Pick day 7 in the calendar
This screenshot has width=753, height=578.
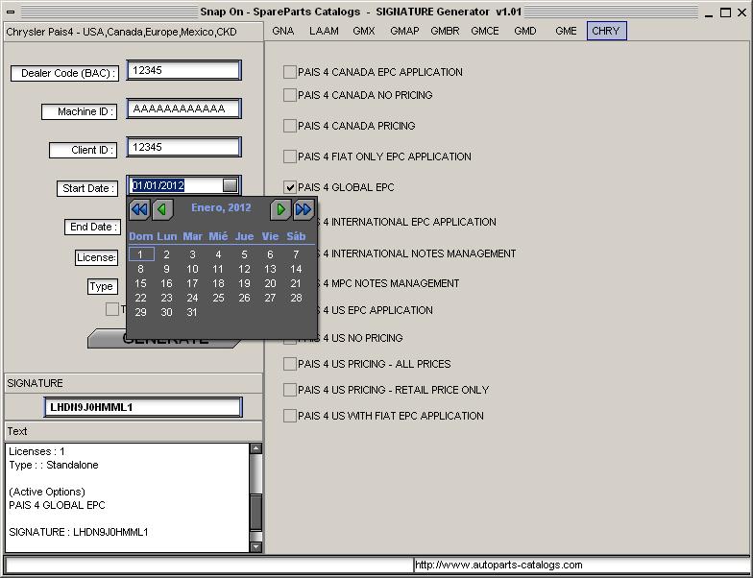point(296,253)
